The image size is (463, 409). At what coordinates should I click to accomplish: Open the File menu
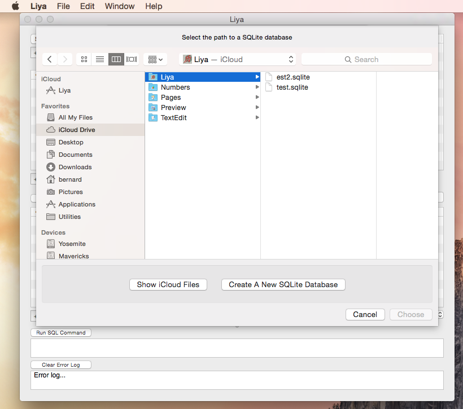click(63, 6)
